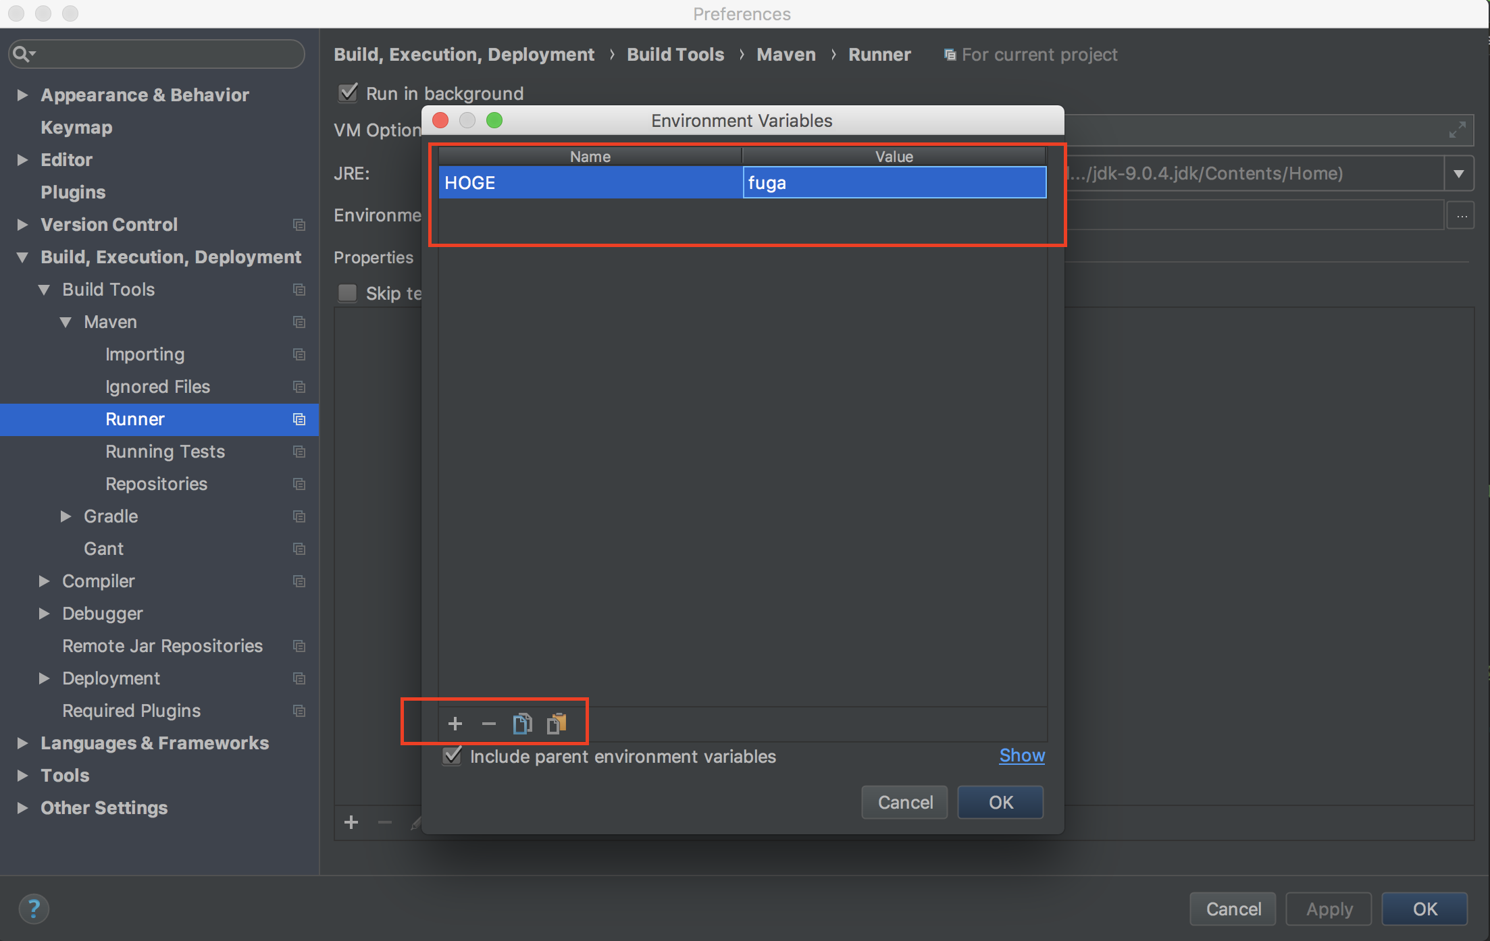Open Repositories settings page
The width and height of the screenshot is (1490, 941).
(x=156, y=484)
